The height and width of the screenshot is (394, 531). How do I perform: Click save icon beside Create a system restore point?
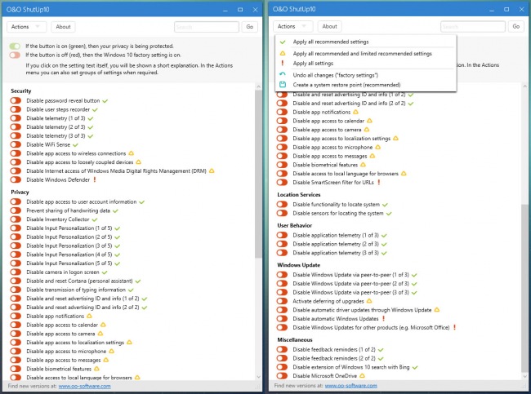283,85
